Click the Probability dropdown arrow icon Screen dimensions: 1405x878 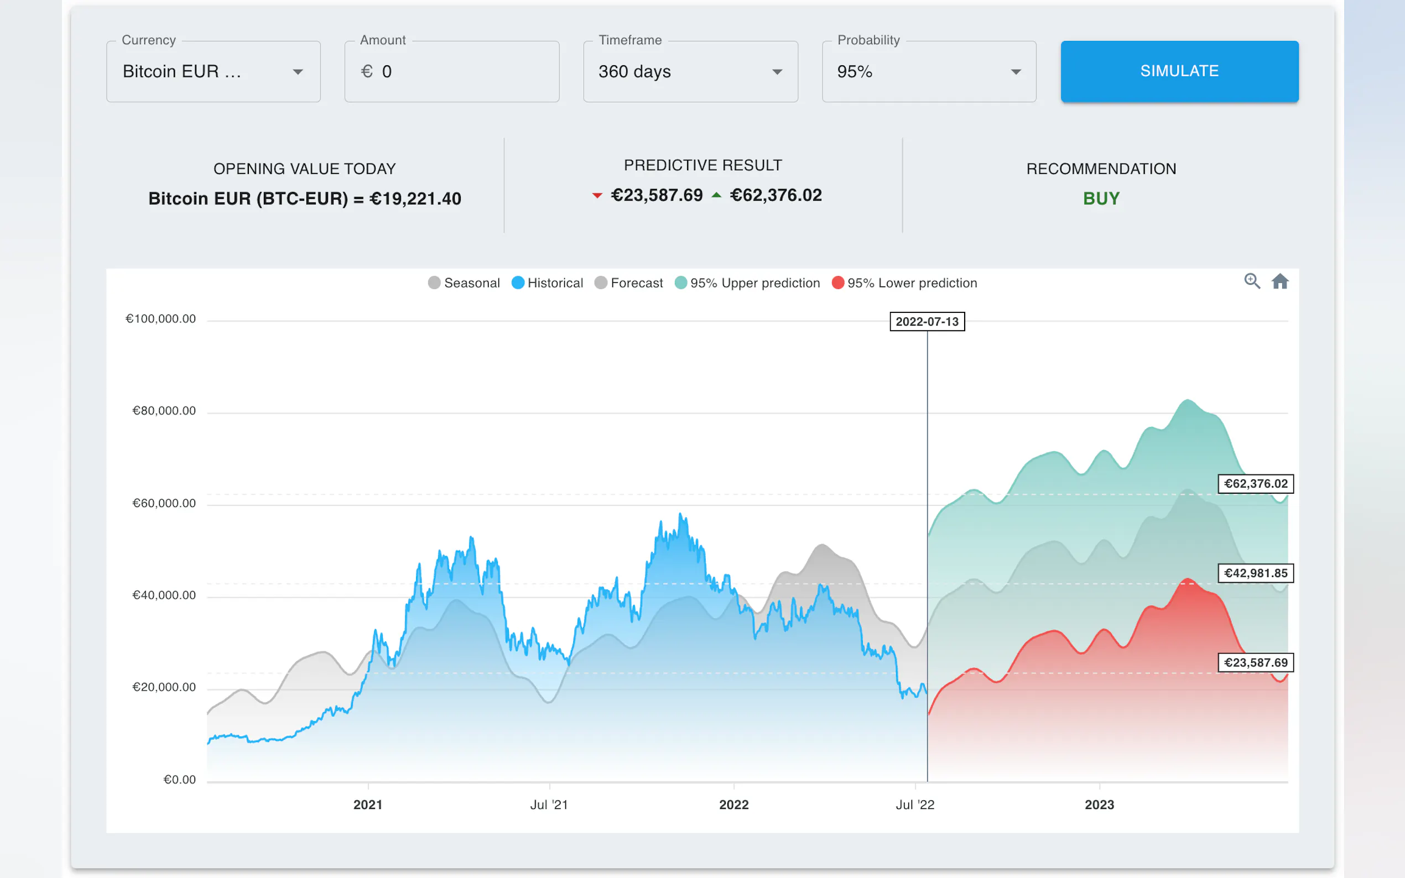[1015, 72]
